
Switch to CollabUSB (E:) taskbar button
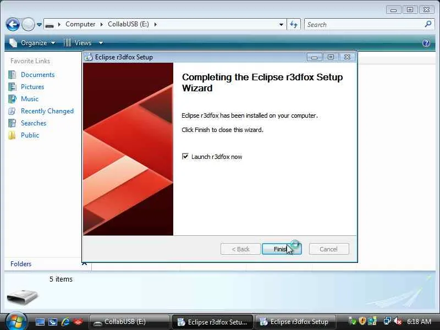[x=129, y=322]
